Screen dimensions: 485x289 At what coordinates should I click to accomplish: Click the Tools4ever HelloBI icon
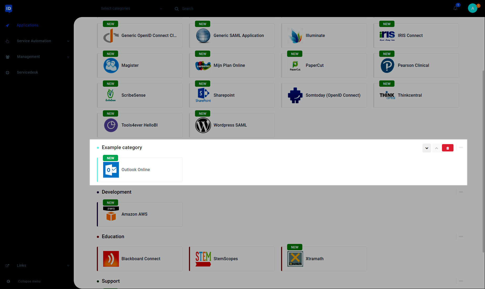[x=111, y=125]
